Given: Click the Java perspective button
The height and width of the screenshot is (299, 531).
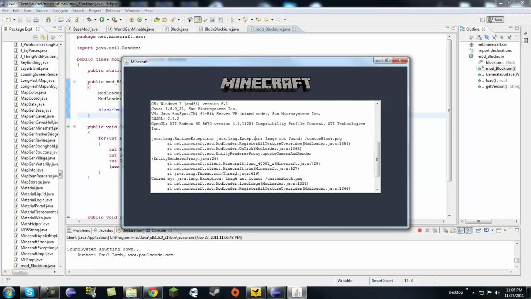Looking at the screenshot, I should pos(495,20).
